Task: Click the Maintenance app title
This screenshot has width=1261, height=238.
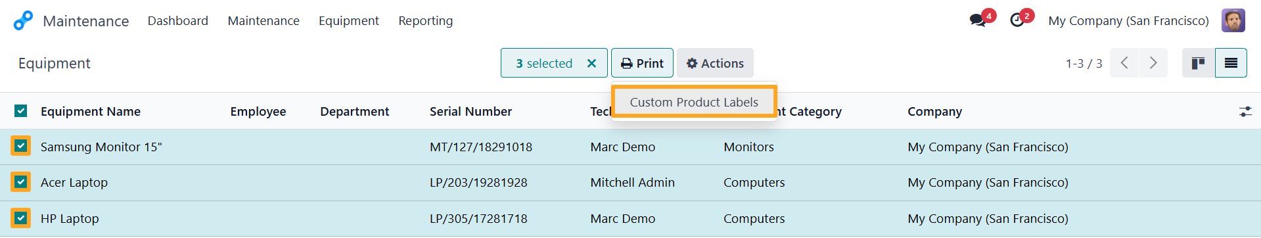Action: click(x=86, y=21)
